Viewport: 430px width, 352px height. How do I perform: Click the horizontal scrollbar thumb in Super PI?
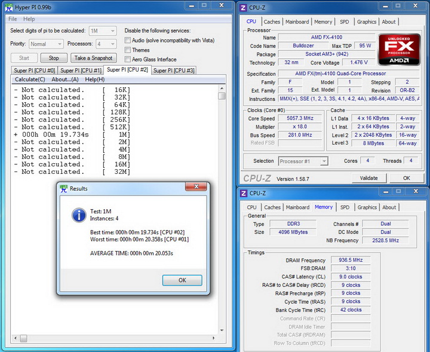click(23, 338)
